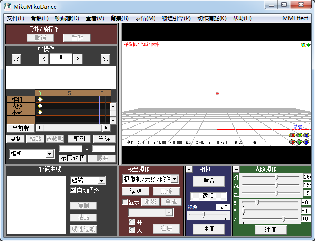Jump to the next keyframe (>. button)
This screenshot has height=241, width=315.
point(105,59)
